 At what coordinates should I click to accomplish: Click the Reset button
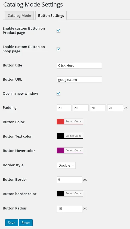26,223
